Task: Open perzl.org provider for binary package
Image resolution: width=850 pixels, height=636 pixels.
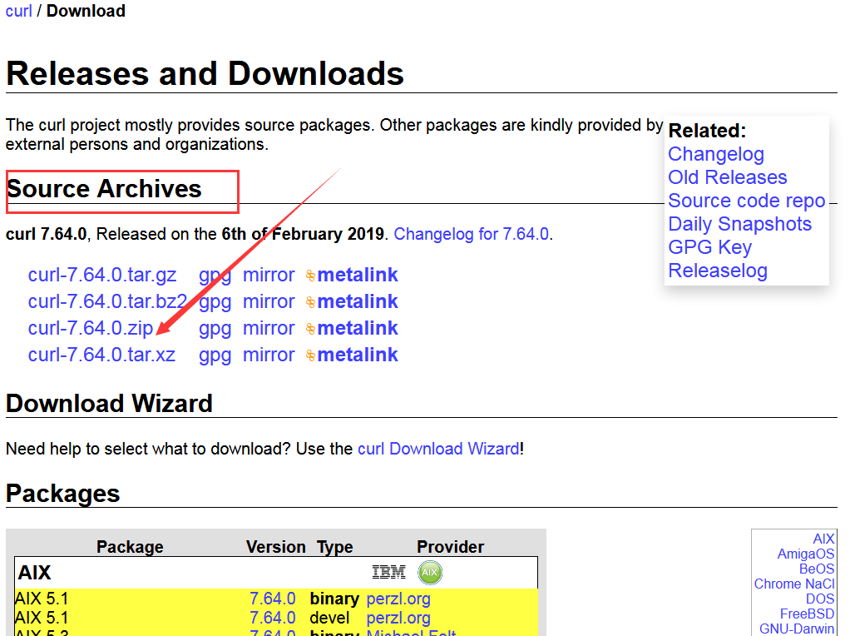Action: tap(398, 599)
